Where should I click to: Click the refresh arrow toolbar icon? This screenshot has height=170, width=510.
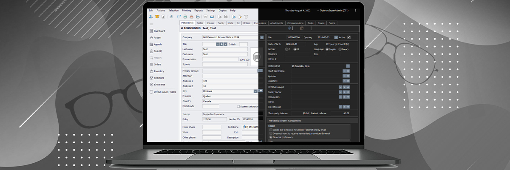179,17
